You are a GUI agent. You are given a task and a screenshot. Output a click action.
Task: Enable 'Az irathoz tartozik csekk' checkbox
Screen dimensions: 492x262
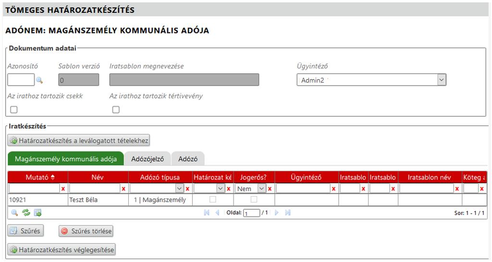(x=14, y=110)
